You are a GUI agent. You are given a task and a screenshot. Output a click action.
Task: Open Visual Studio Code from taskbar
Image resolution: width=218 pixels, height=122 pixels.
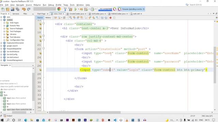pyautogui.click(x=115, y=120)
